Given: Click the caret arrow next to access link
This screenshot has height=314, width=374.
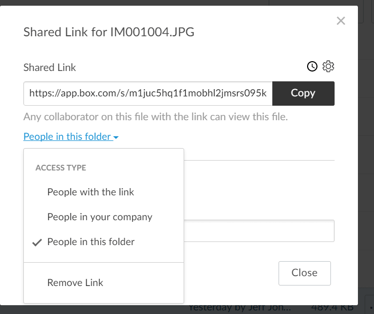Looking at the screenshot, I should tap(116, 137).
